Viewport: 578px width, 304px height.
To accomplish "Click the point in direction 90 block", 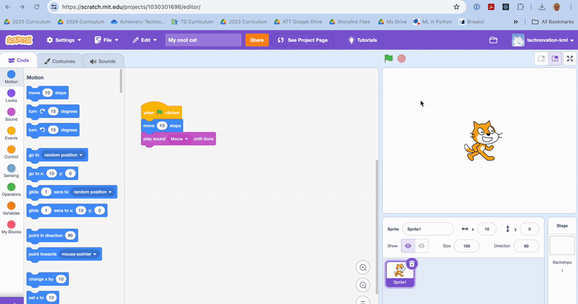I will tap(52, 236).
